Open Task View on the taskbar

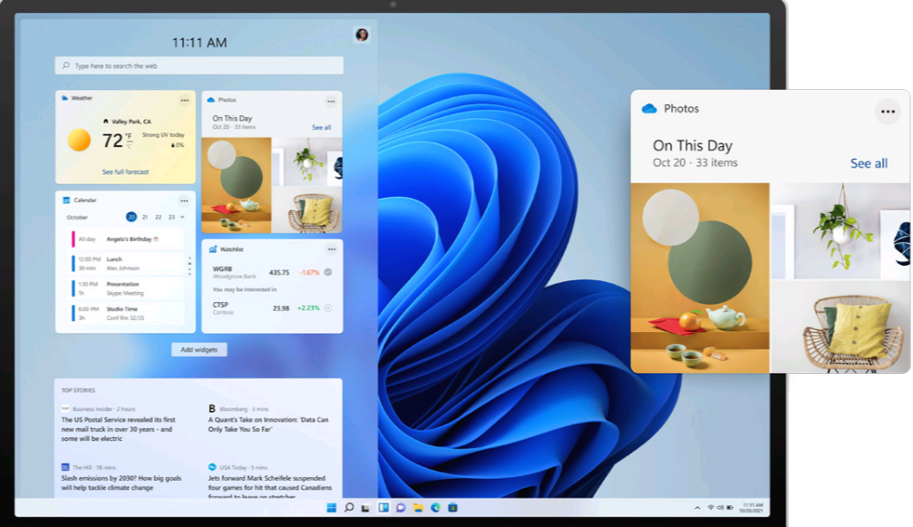pyautogui.click(x=365, y=508)
